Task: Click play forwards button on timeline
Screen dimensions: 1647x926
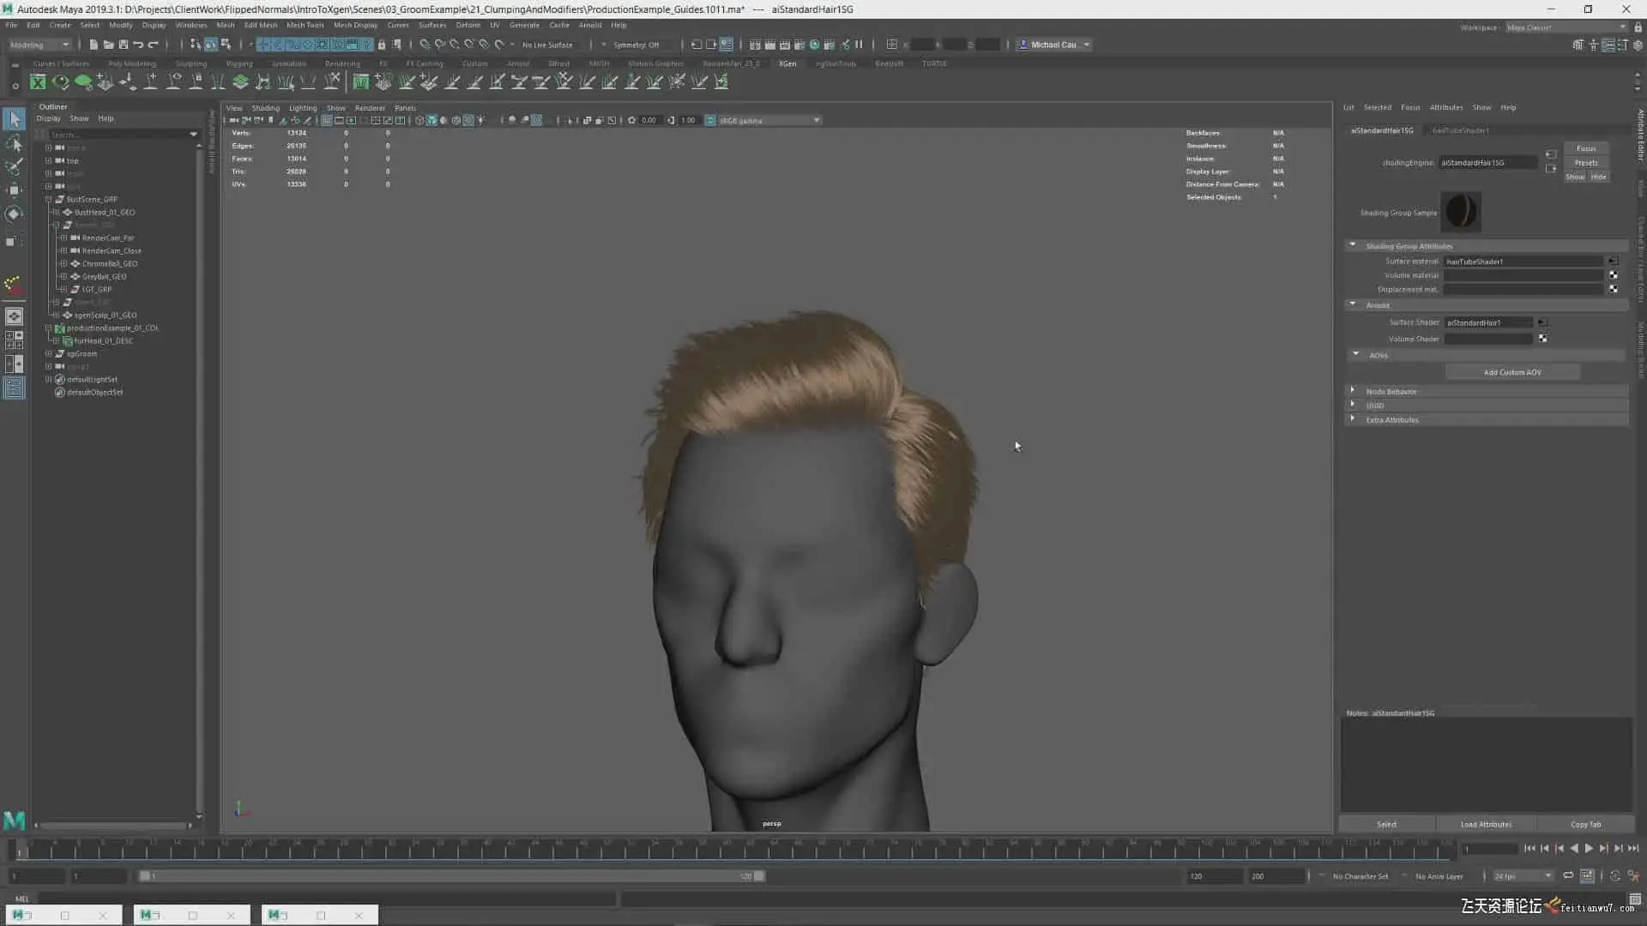Action: point(1589,849)
